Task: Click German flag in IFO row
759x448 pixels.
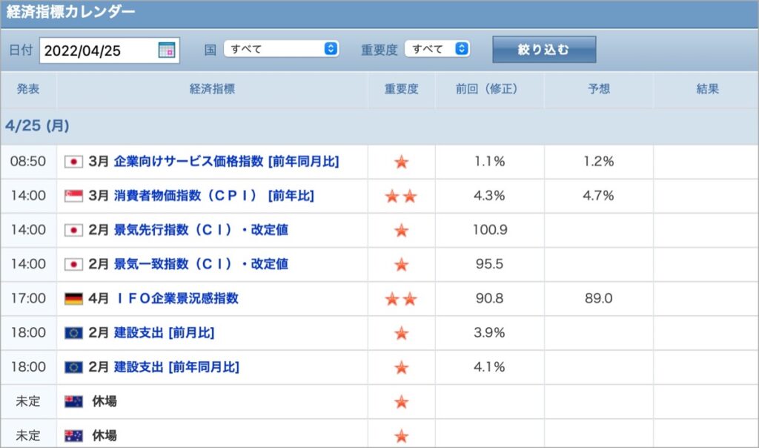Action: [73, 299]
